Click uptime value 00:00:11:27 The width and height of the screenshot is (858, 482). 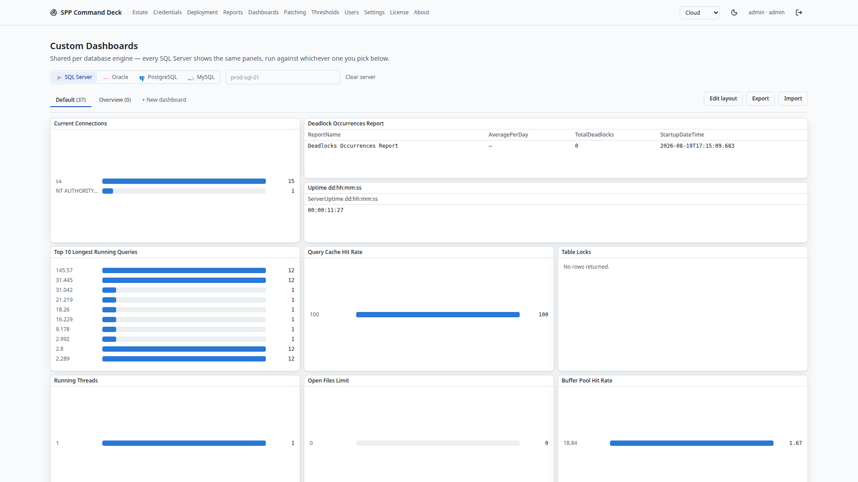[x=325, y=210]
